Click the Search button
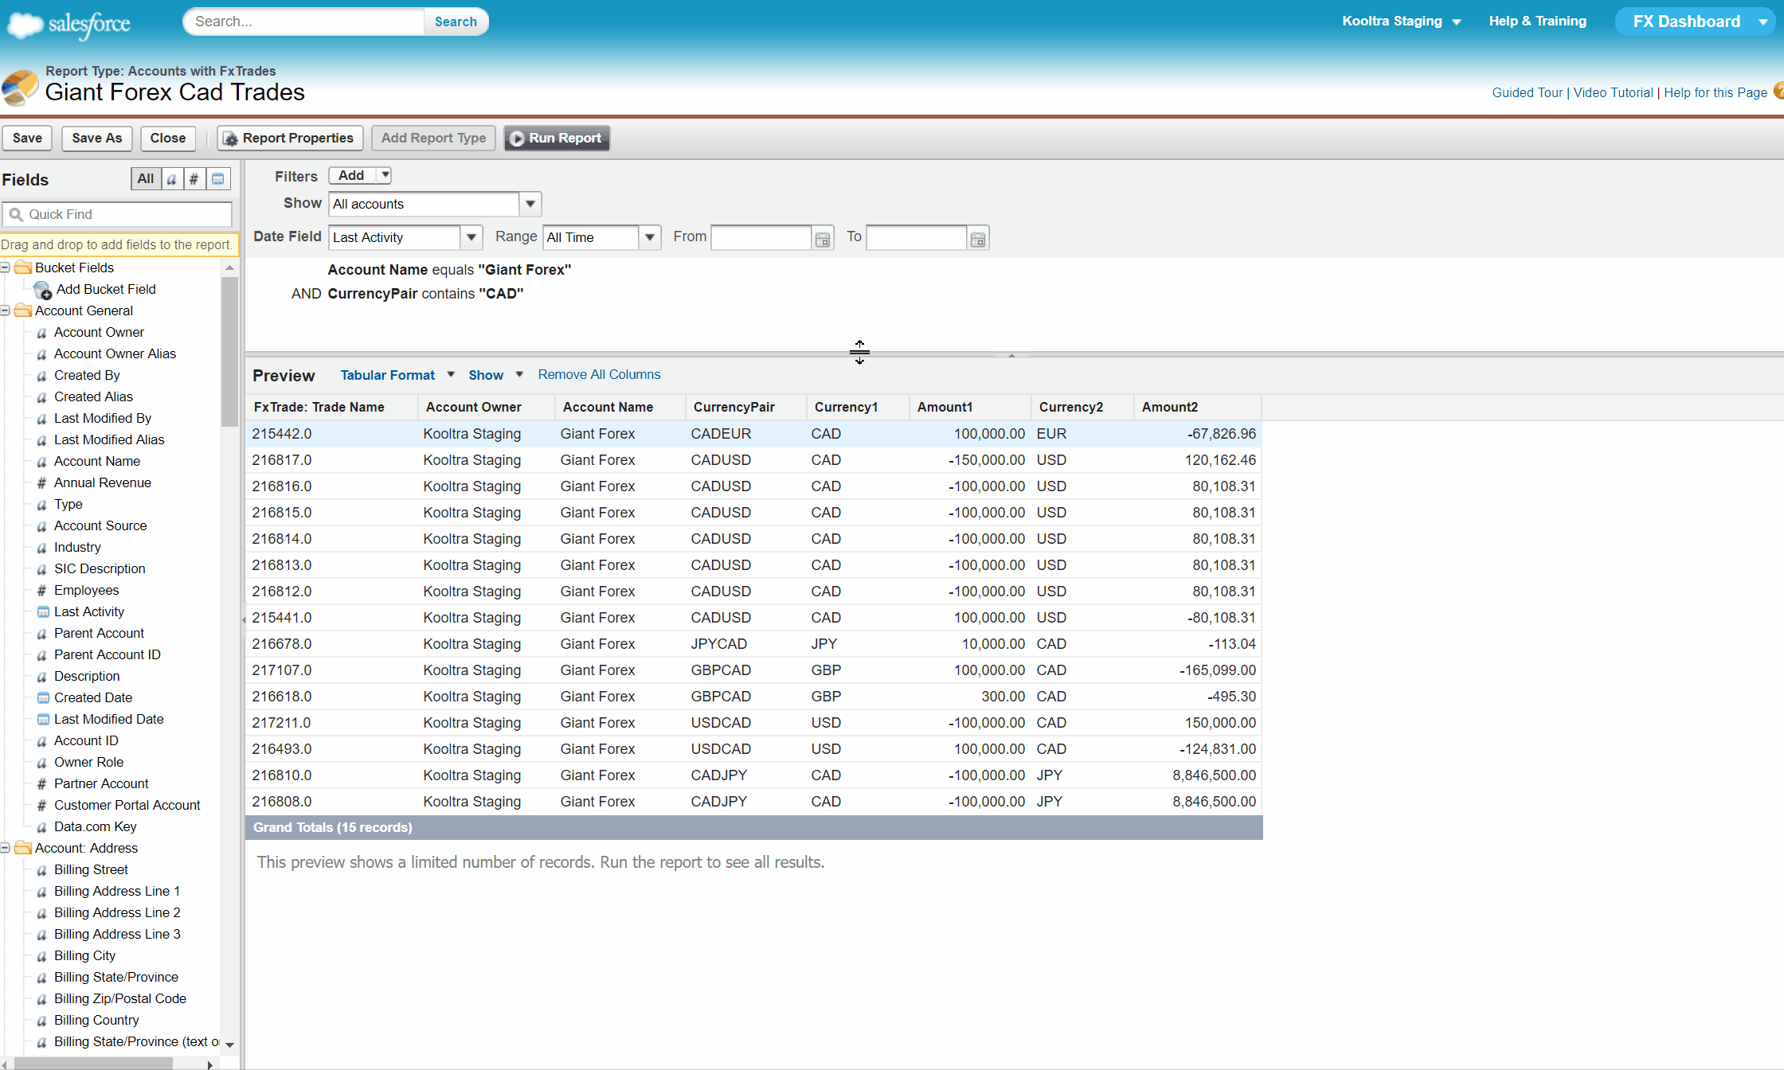The width and height of the screenshot is (1784, 1070). pyautogui.click(x=456, y=21)
